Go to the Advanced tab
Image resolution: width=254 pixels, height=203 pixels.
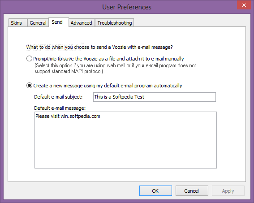(x=82, y=23)
